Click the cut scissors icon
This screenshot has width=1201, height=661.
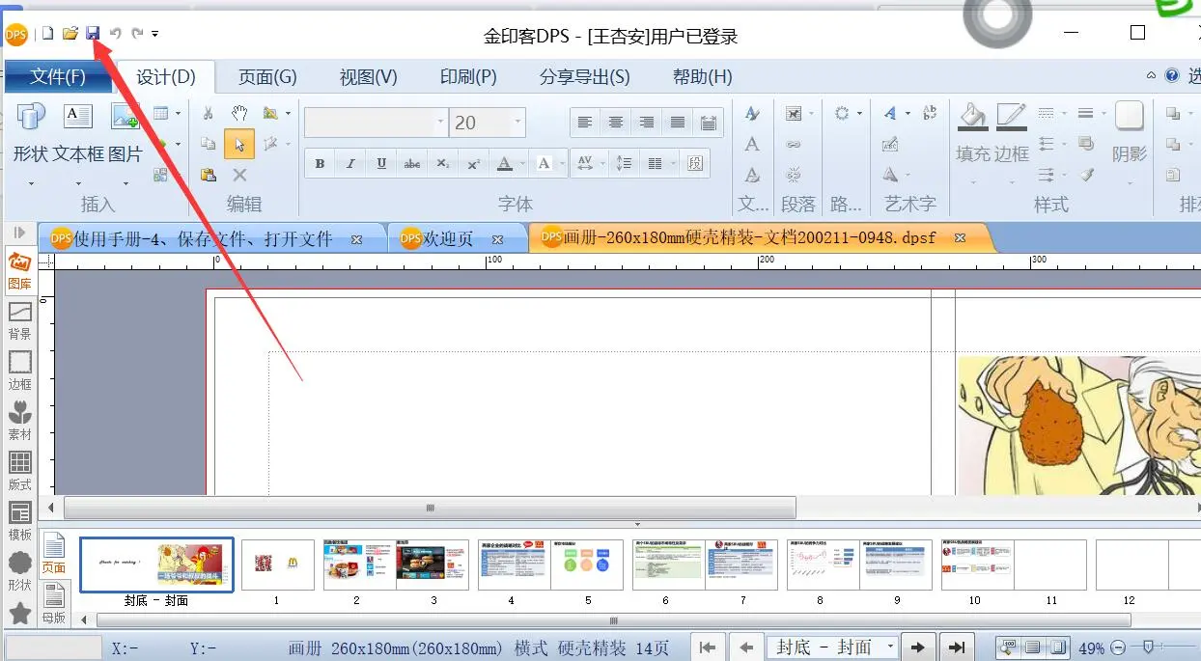[x=208, y=113]
